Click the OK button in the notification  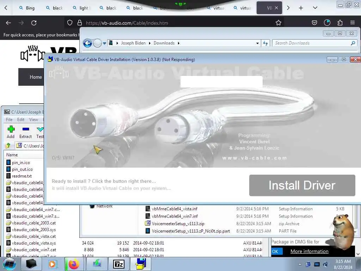tap(276, 251)
